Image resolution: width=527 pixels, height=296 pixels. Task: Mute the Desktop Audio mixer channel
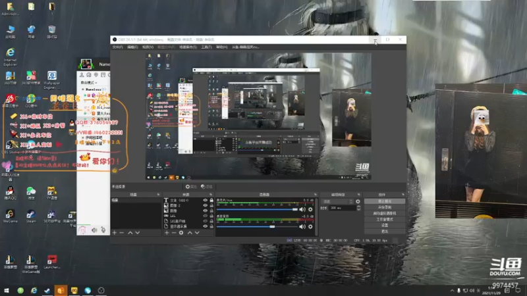pyautogui.click(x=302, y=226)
